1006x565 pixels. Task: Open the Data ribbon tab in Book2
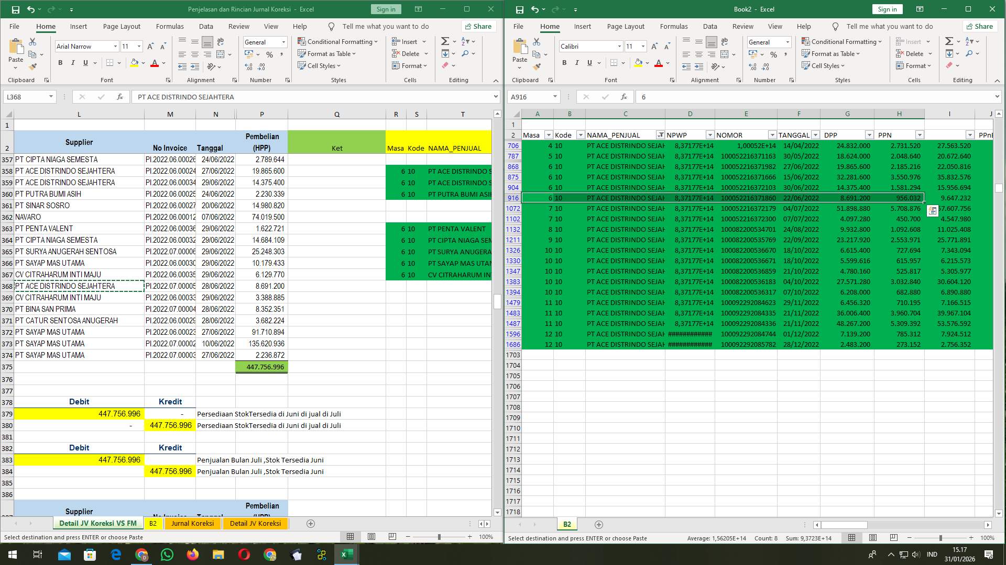(710, 26)
